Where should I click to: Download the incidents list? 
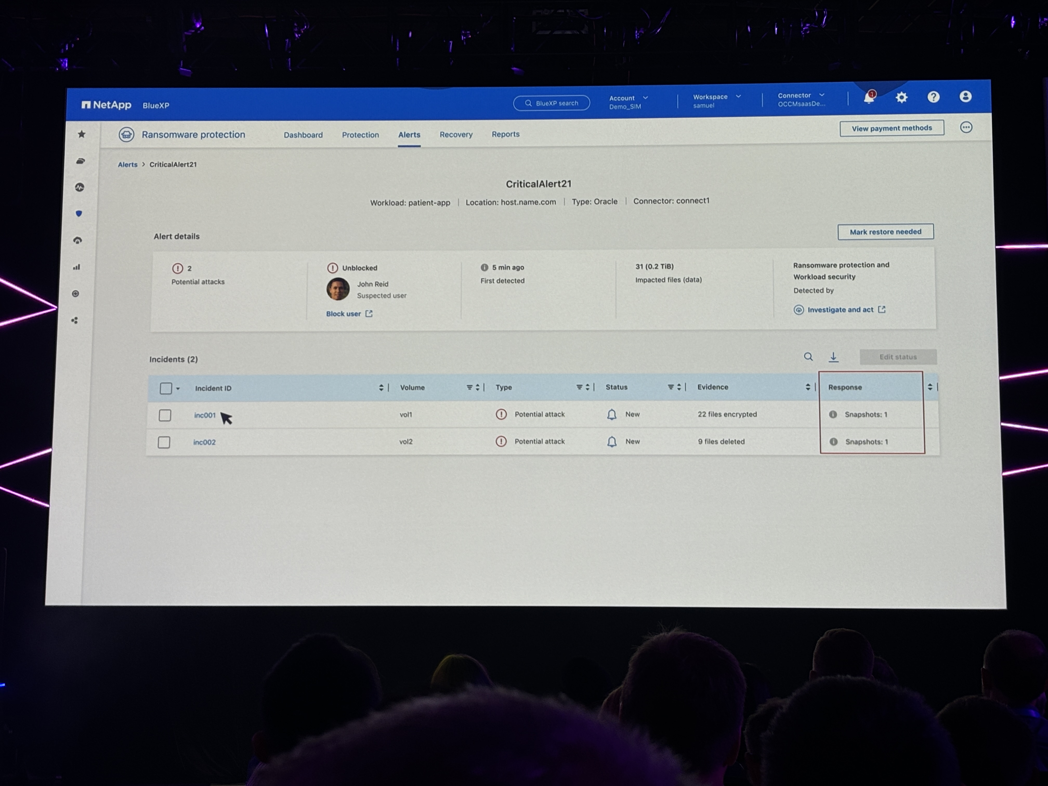pos(833,357)
